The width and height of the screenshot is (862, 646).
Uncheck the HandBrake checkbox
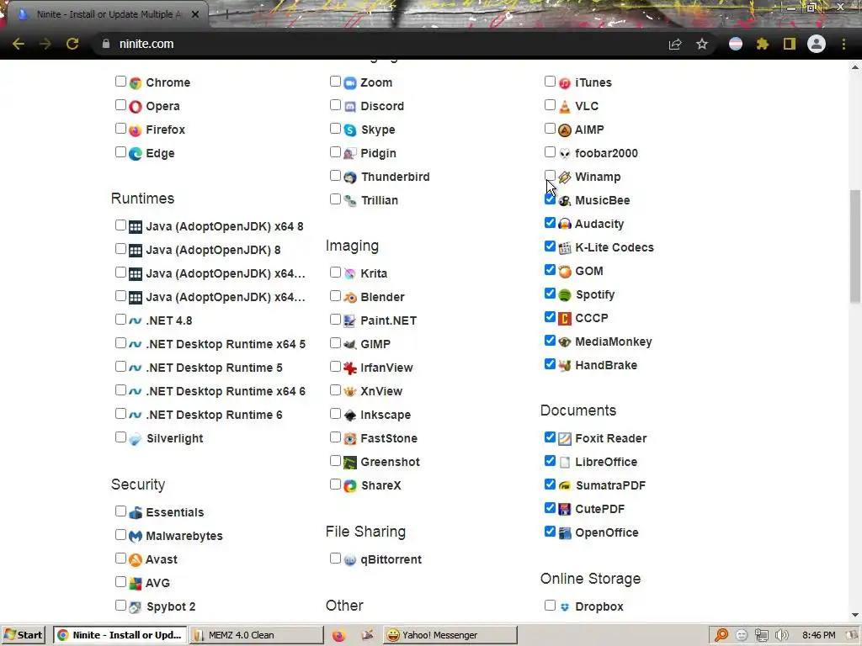[x=550, y=364]
